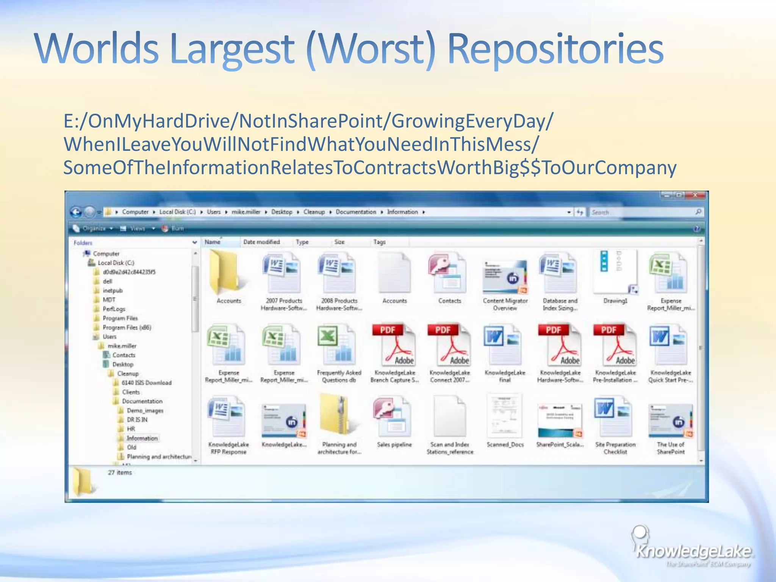
Task: Select the PerfLogs folder in tree
Action: (114, 309)
